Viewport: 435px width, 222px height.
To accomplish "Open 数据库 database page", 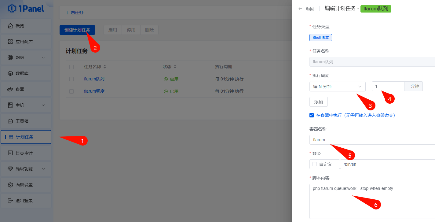I will point(26,73).
